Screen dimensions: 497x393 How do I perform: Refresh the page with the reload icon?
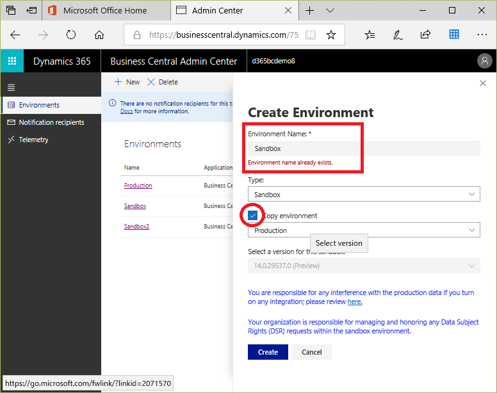pyautogui.click(x=71, y=35)
